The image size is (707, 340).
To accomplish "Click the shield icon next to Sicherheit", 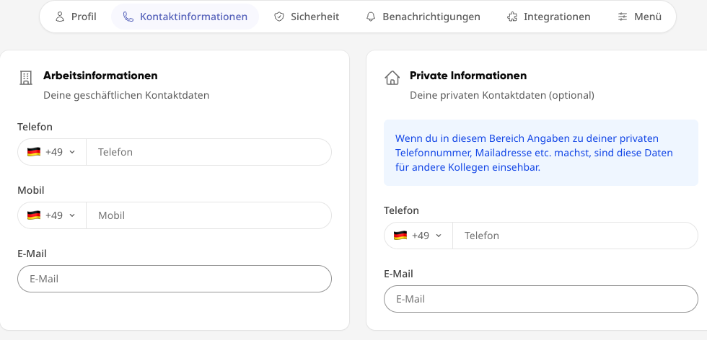I will click(279, 17).
